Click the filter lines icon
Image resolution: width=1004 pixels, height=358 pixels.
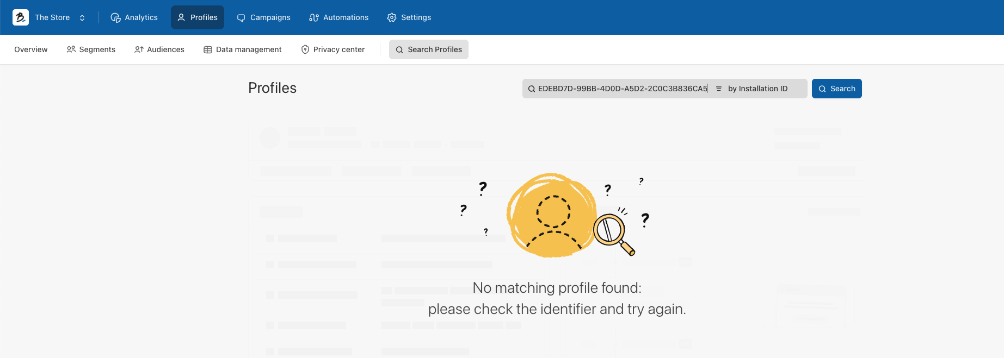pyautogui.click(x=719, y=89)
